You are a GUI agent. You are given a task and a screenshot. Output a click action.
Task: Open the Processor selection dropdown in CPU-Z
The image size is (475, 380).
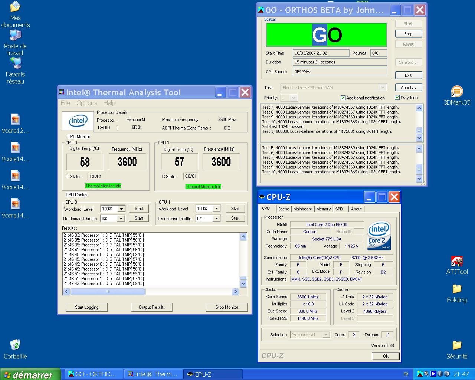point(326,335)
